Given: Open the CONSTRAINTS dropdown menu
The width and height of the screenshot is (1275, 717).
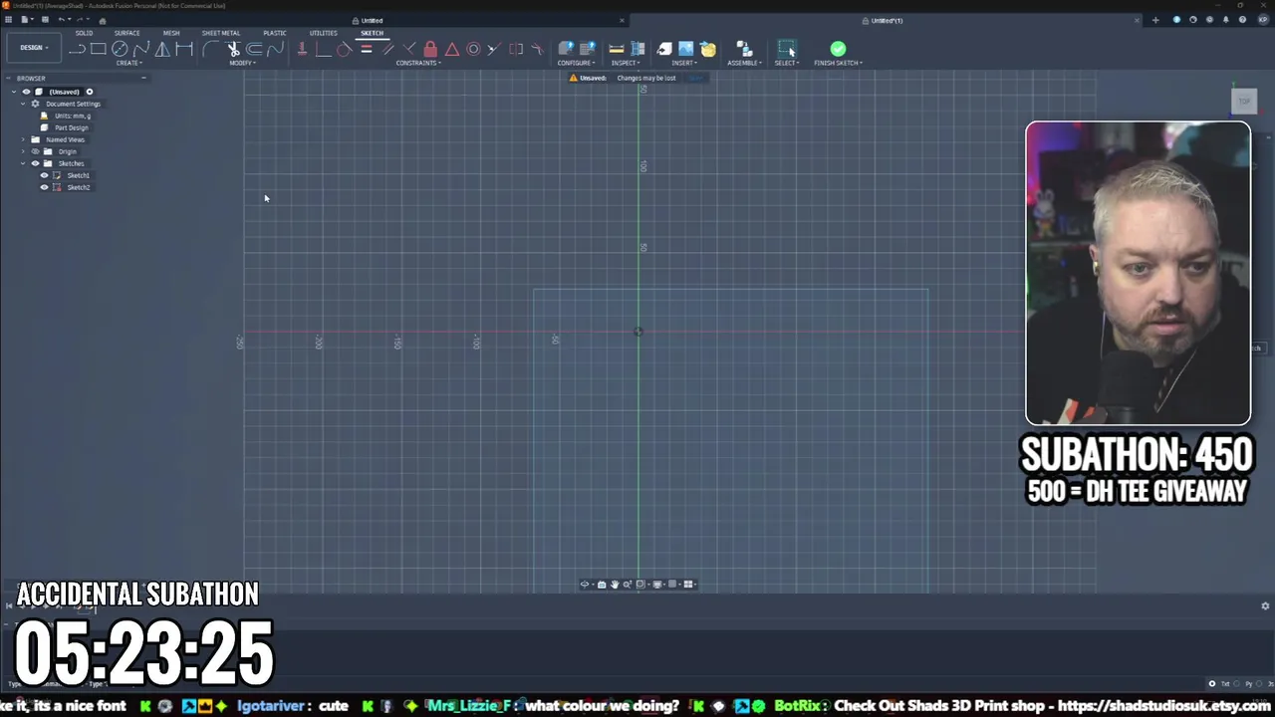Looking at the screenshot, I should tap(418, 63).
